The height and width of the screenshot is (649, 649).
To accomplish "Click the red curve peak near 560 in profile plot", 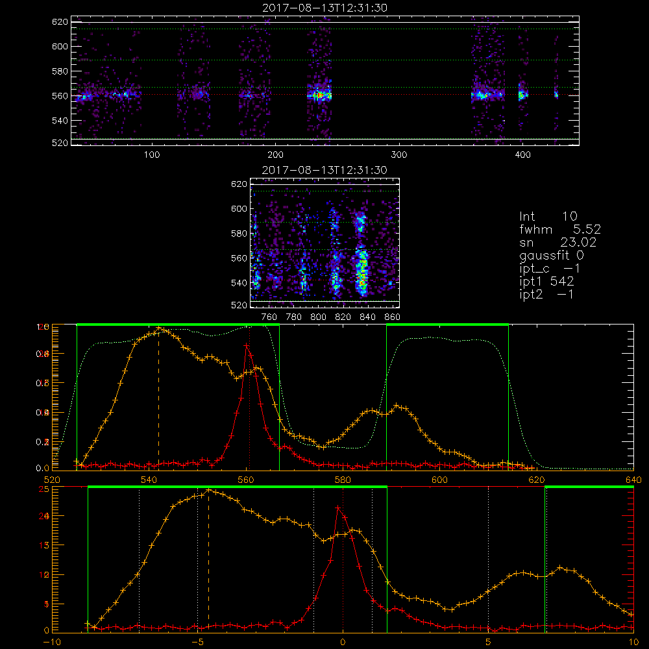I will (x=247, y=345).
